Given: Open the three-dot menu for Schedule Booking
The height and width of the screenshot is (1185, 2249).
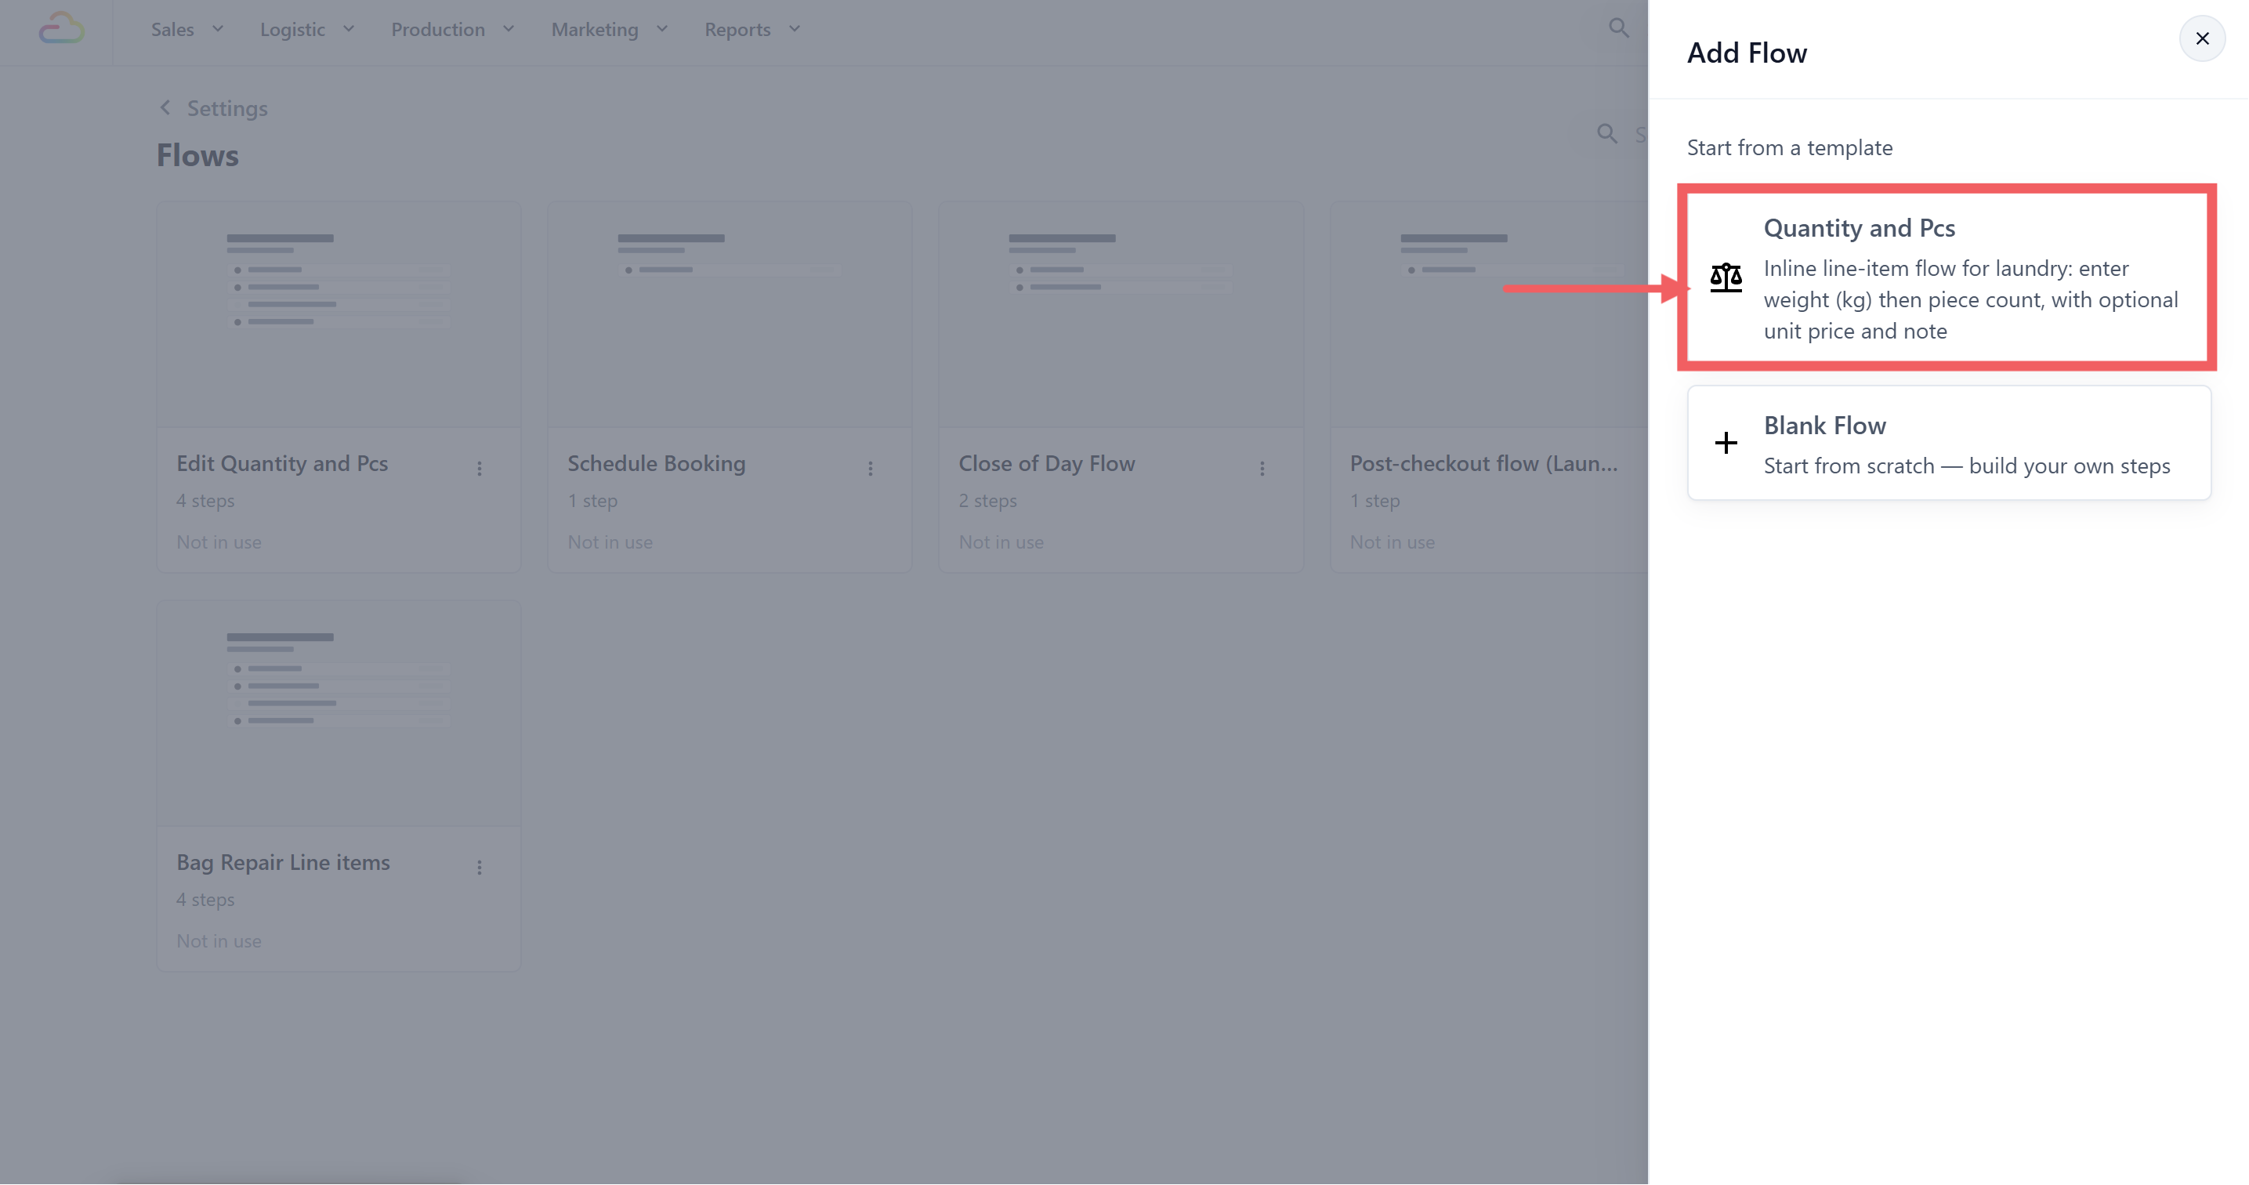Looking at the screenshot, I should point(871,468).
